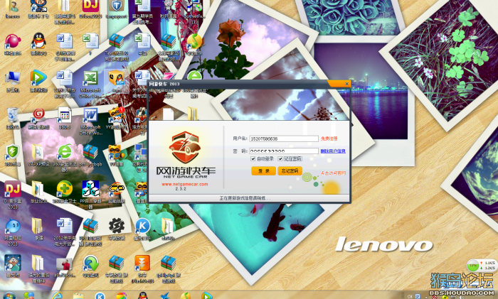Click the blue 删除用户信息 link
Screen dimensions: 498x299
tap(333, 151)
